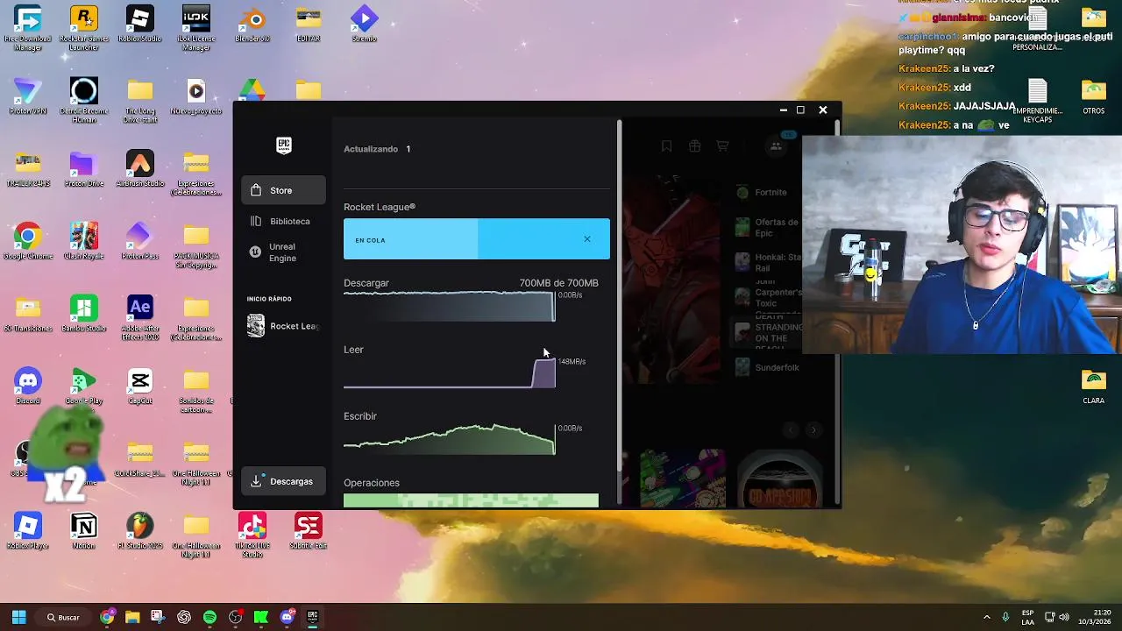Screen dimensions: 1122x631
Task: Open the OTROS desktop folder
Action: pos(1094,96)
